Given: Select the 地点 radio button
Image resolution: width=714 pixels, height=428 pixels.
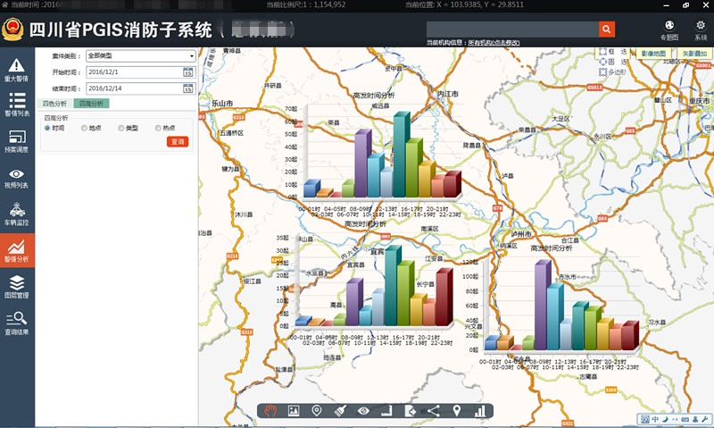Looking at the screenshot, I should [84, 128].
